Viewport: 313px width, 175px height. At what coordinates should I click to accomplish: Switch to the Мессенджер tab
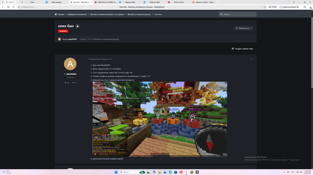pyautogui.click(x=56, y=2)
